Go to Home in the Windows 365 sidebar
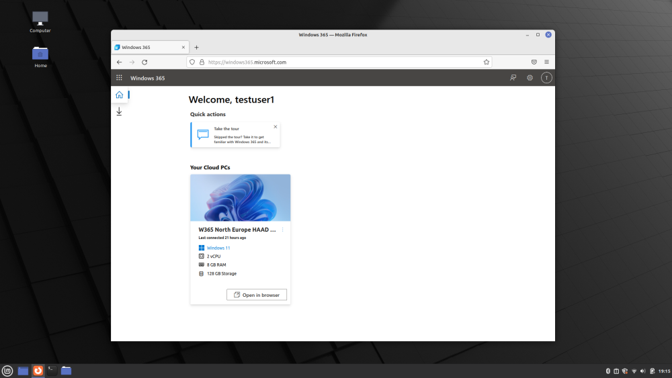The image size is (672, 378). (119, 95)
